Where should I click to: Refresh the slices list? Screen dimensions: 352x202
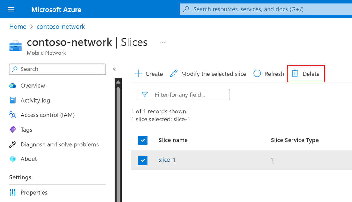point(257,74)
